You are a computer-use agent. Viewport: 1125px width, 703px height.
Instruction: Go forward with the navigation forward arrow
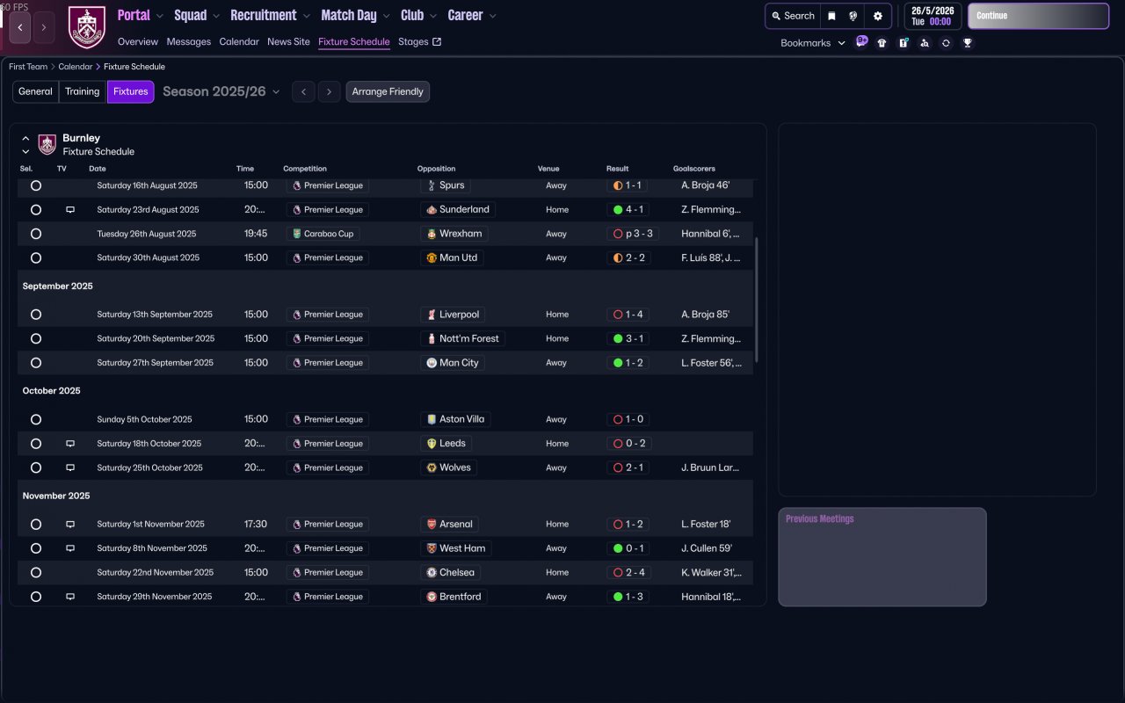pyautogui.click(x=44, y=27)
